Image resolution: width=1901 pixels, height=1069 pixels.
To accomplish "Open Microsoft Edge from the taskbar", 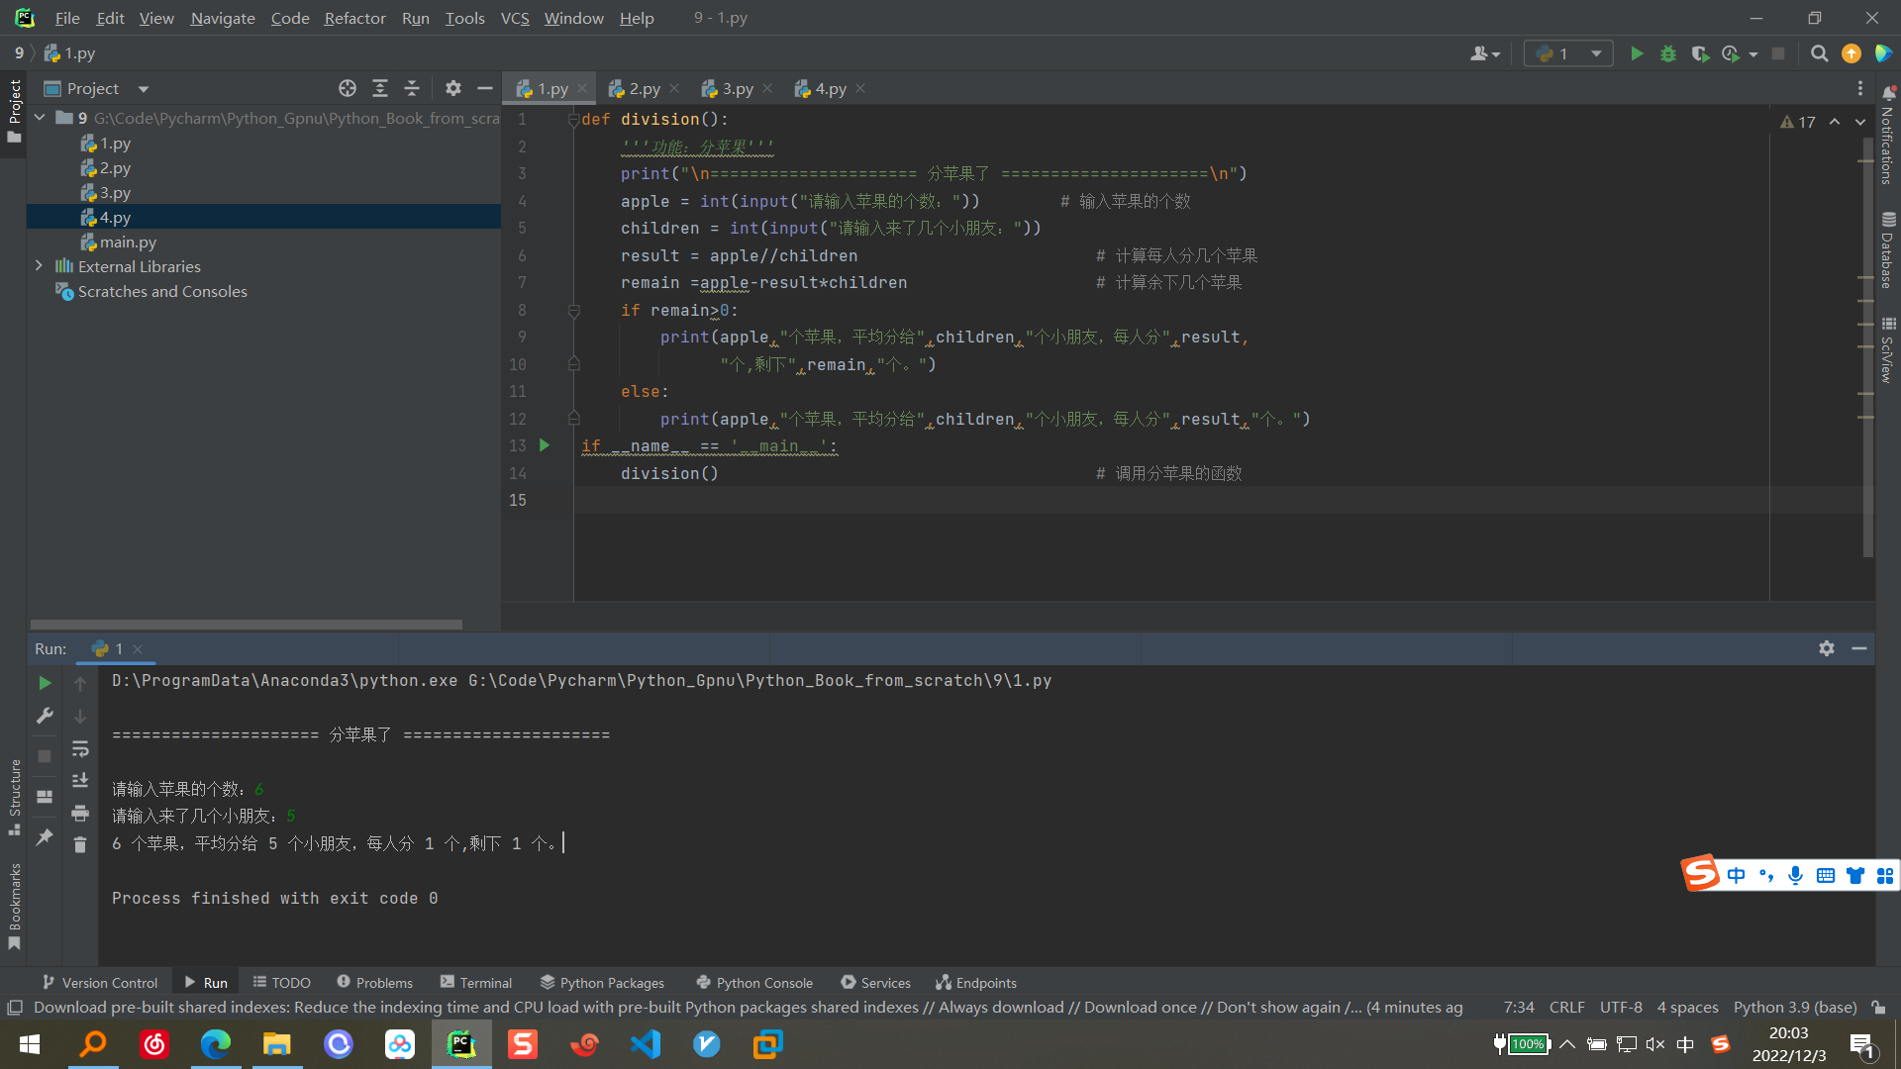I will click(x=216, y=1044).
